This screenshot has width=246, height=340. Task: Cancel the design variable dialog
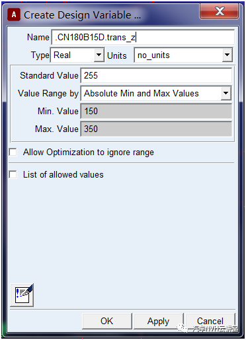point(210,321)
